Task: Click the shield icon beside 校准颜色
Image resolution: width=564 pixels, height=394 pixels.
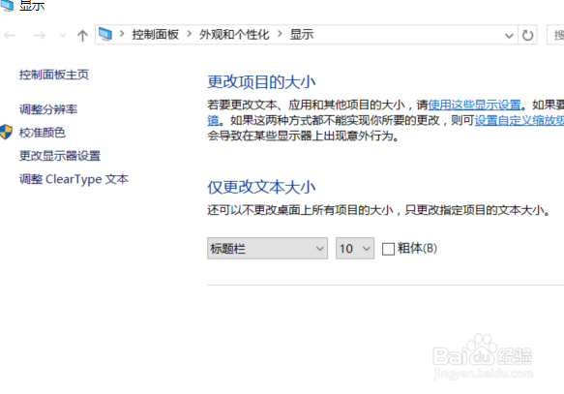Action: [6, 132]
